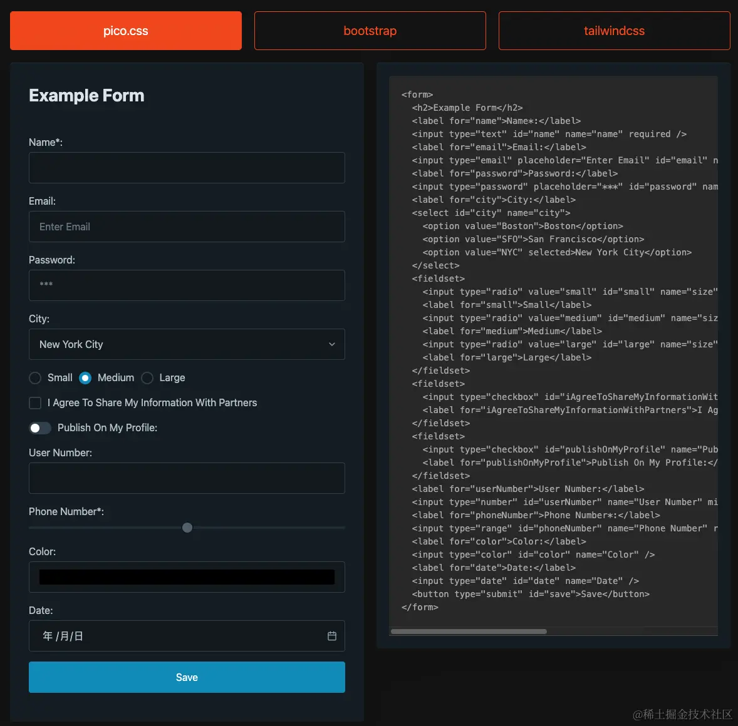Toggle the Publish On My Profile switch

click(40, 428)
